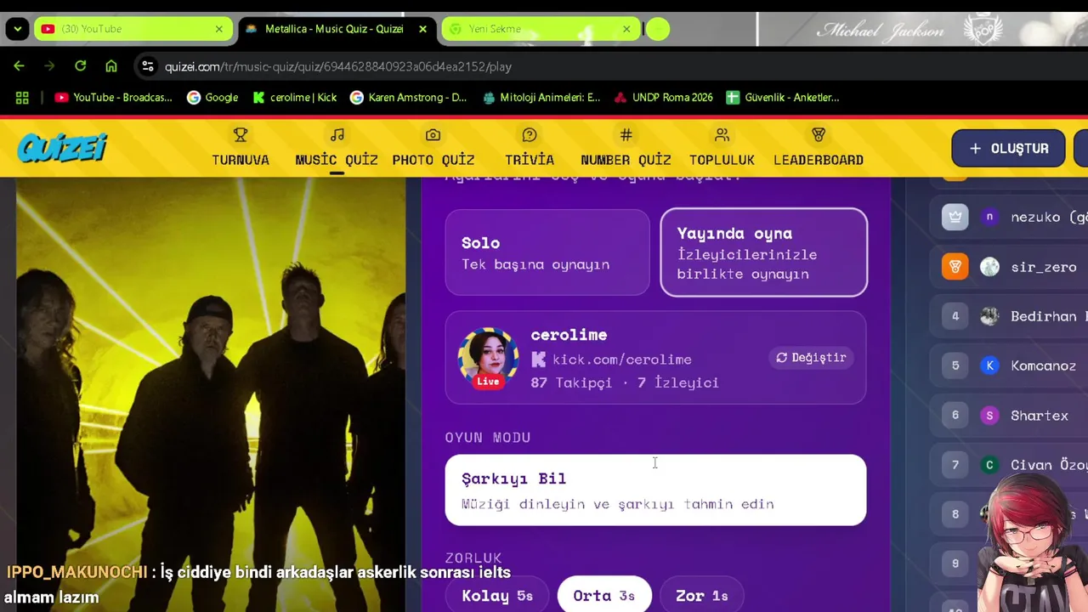Click the Trivia question bubble icon
This screenshot has height=612, width=1088.
click(530, 135)
